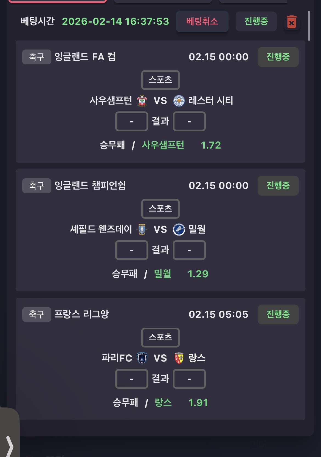Click the Millwall team crest
This screenshot has height=457, width=321.
(179, 229)
